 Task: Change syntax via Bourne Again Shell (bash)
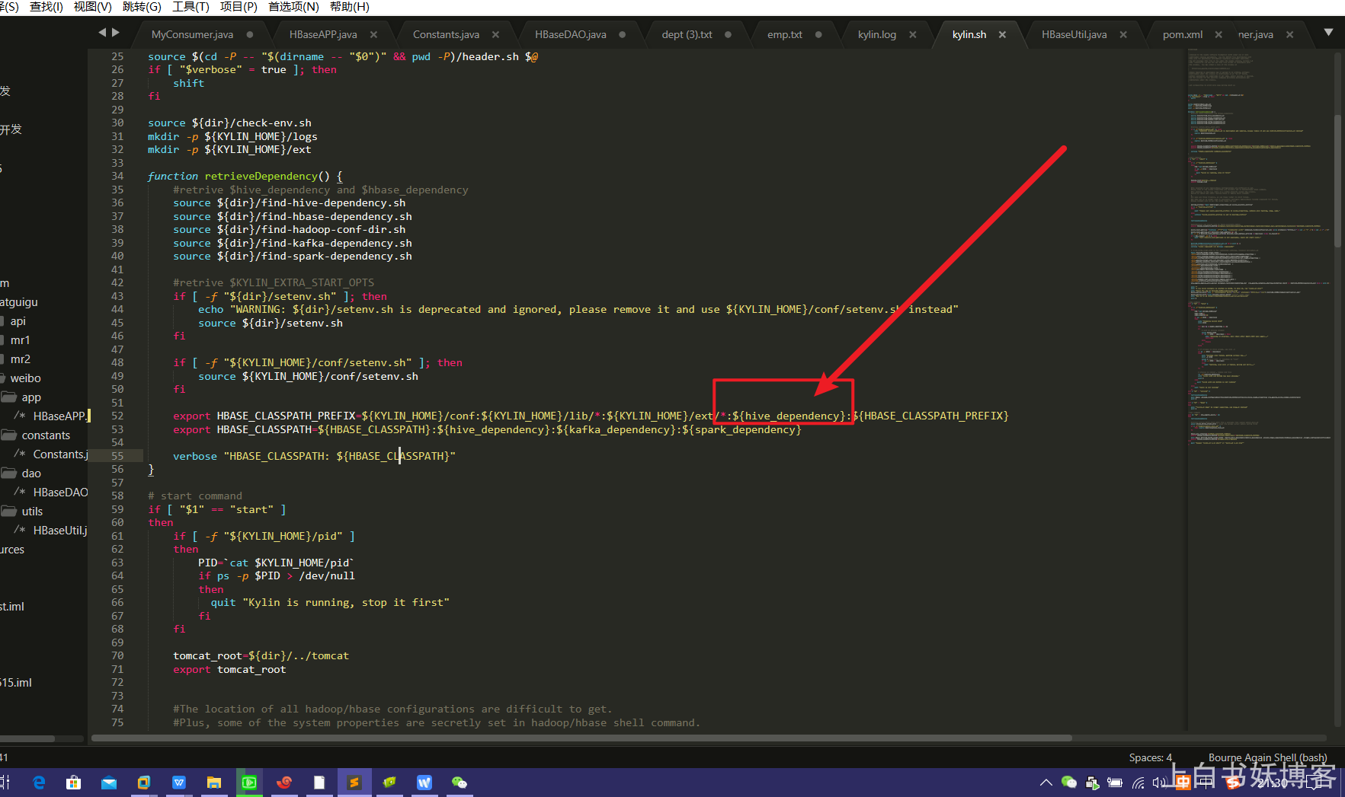coord(1267,757)
